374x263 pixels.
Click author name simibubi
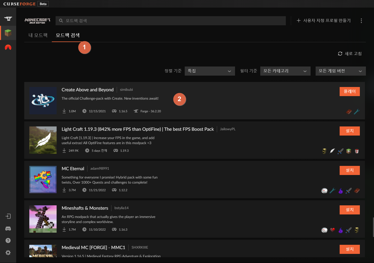click(x=126, y=90)
